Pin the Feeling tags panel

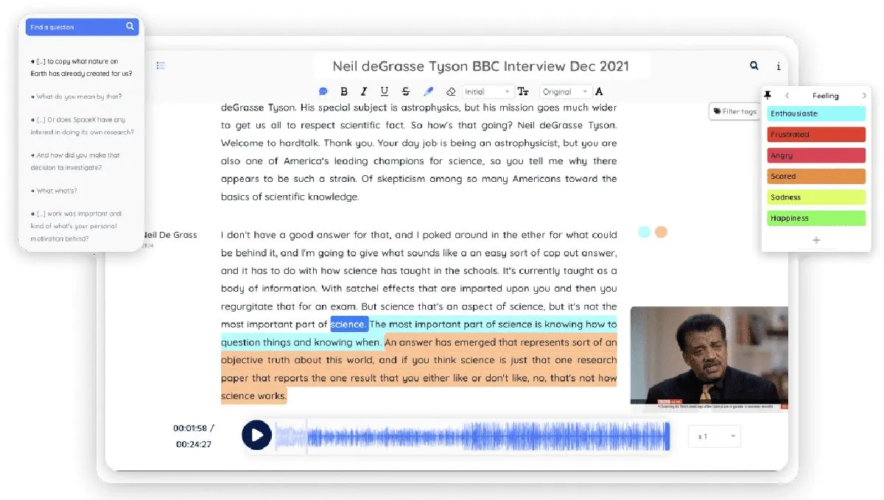click(x=768, y=96)
